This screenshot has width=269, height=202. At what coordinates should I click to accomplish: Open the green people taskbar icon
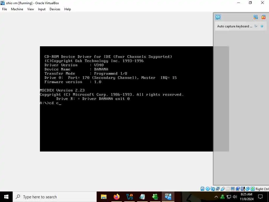click(155, 197)
